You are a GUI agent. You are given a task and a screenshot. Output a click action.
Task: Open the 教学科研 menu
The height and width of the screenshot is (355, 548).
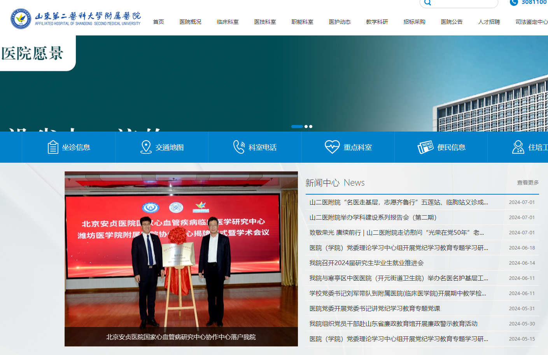pyautogui.click(x=377, y=22)
